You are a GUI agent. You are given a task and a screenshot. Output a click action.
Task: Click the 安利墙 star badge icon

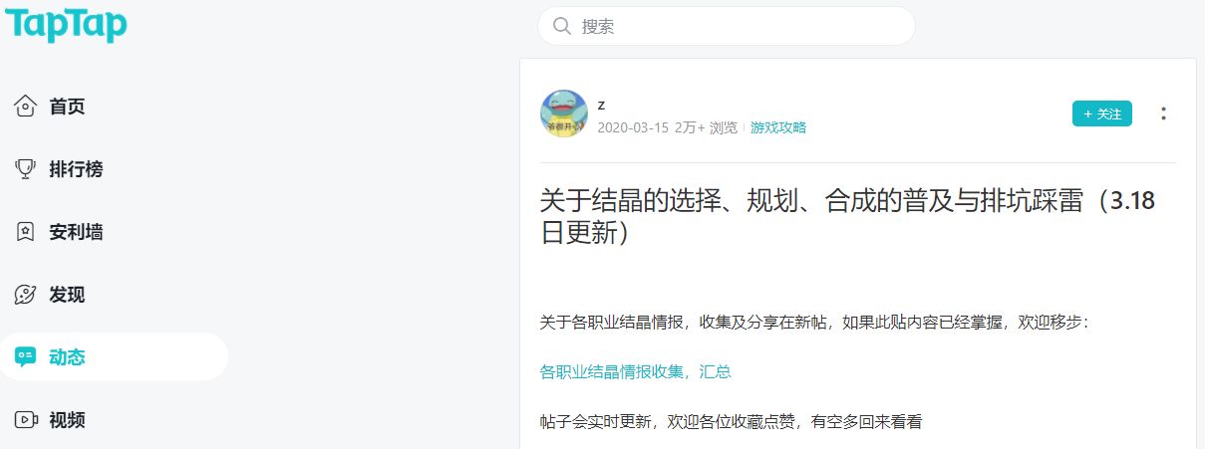tap(26, 232)
